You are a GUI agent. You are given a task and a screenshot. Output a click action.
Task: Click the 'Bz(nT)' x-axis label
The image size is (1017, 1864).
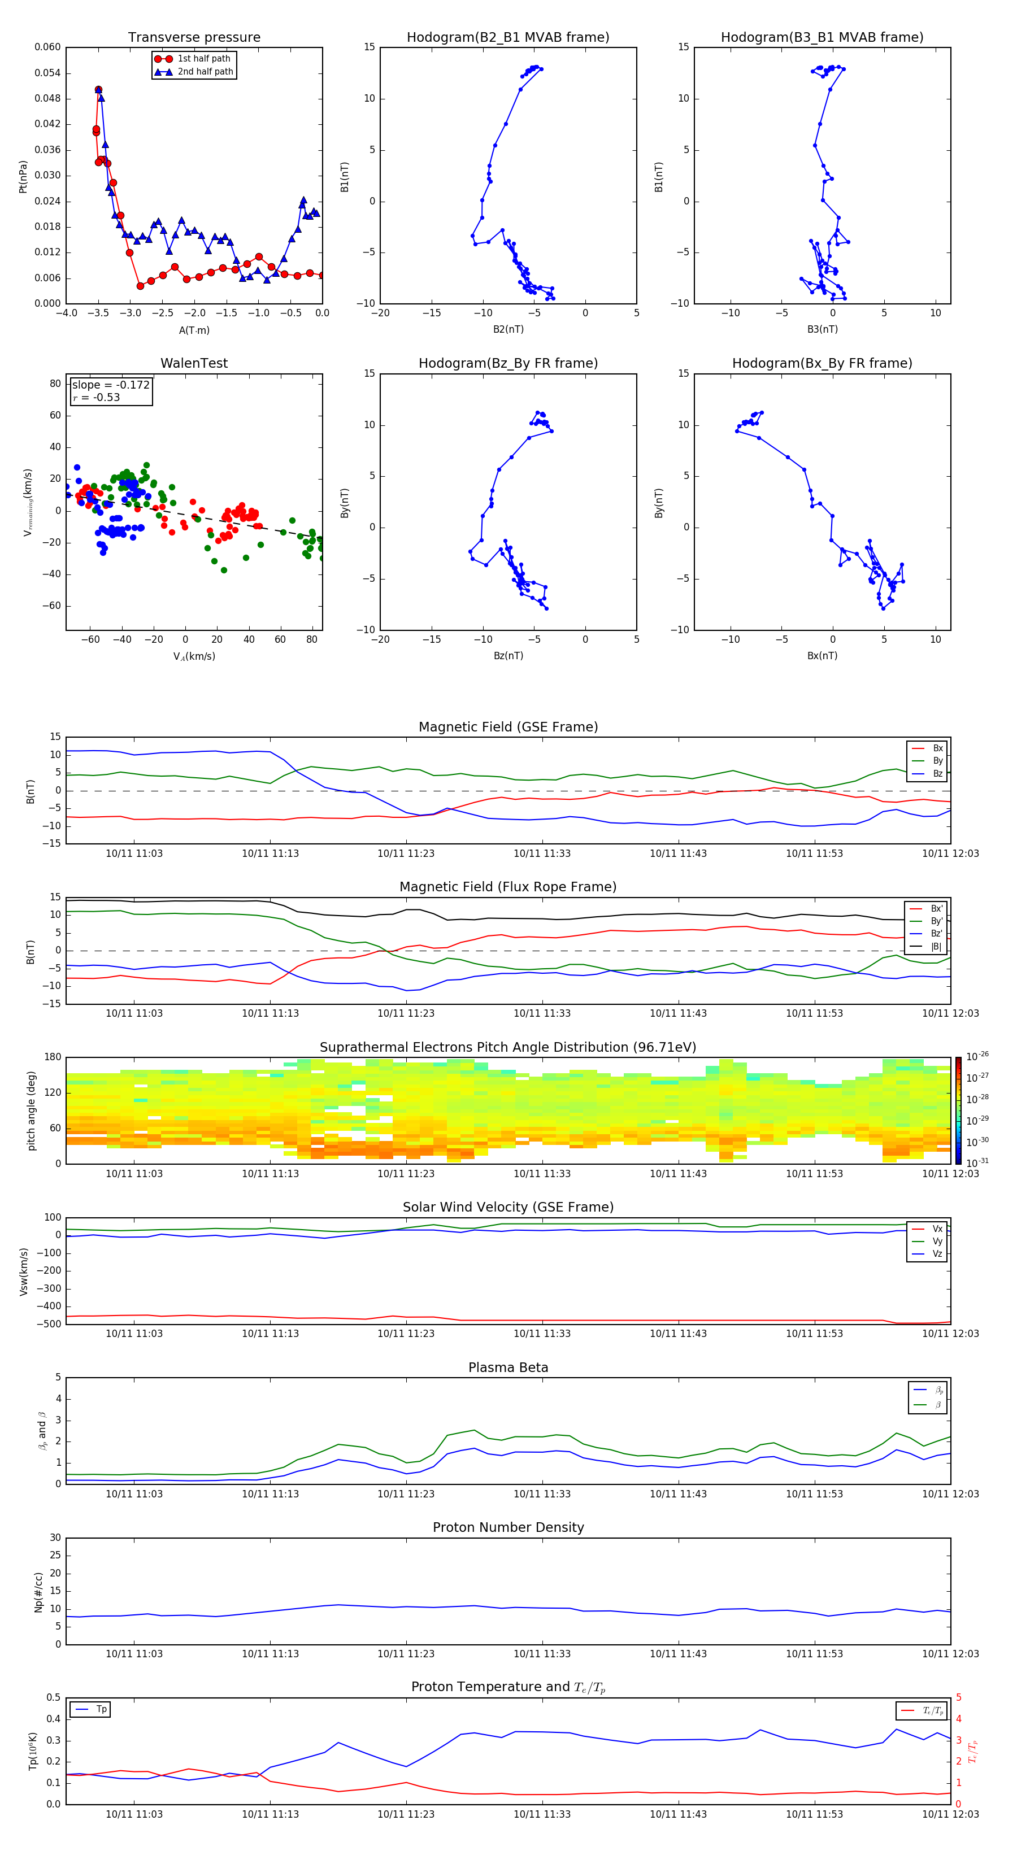click(508, 656)
